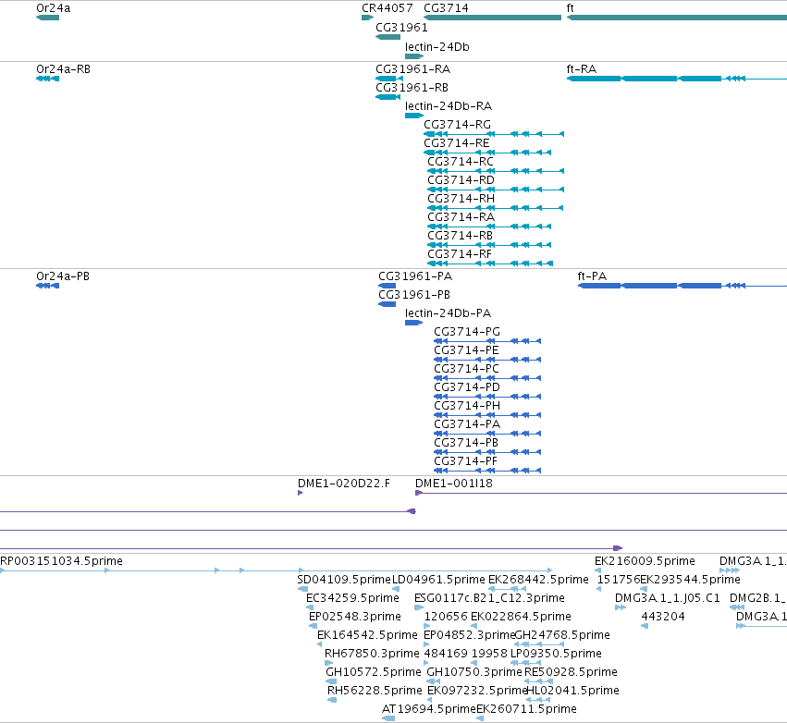This screenshot has height=723, width=787.
Task: Click the Or24a-RB transcript label
Action: coord(63,69)
